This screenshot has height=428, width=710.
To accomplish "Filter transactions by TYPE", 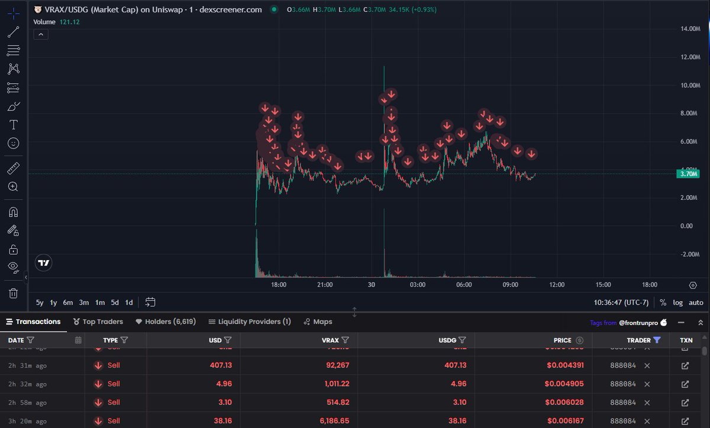I will (124, 340).
